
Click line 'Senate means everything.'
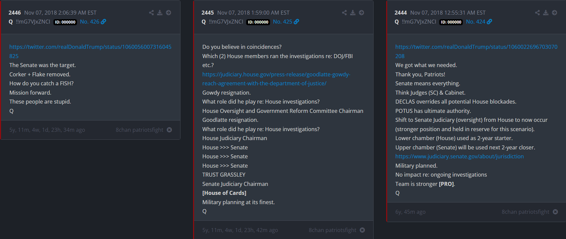pos(428,83)
